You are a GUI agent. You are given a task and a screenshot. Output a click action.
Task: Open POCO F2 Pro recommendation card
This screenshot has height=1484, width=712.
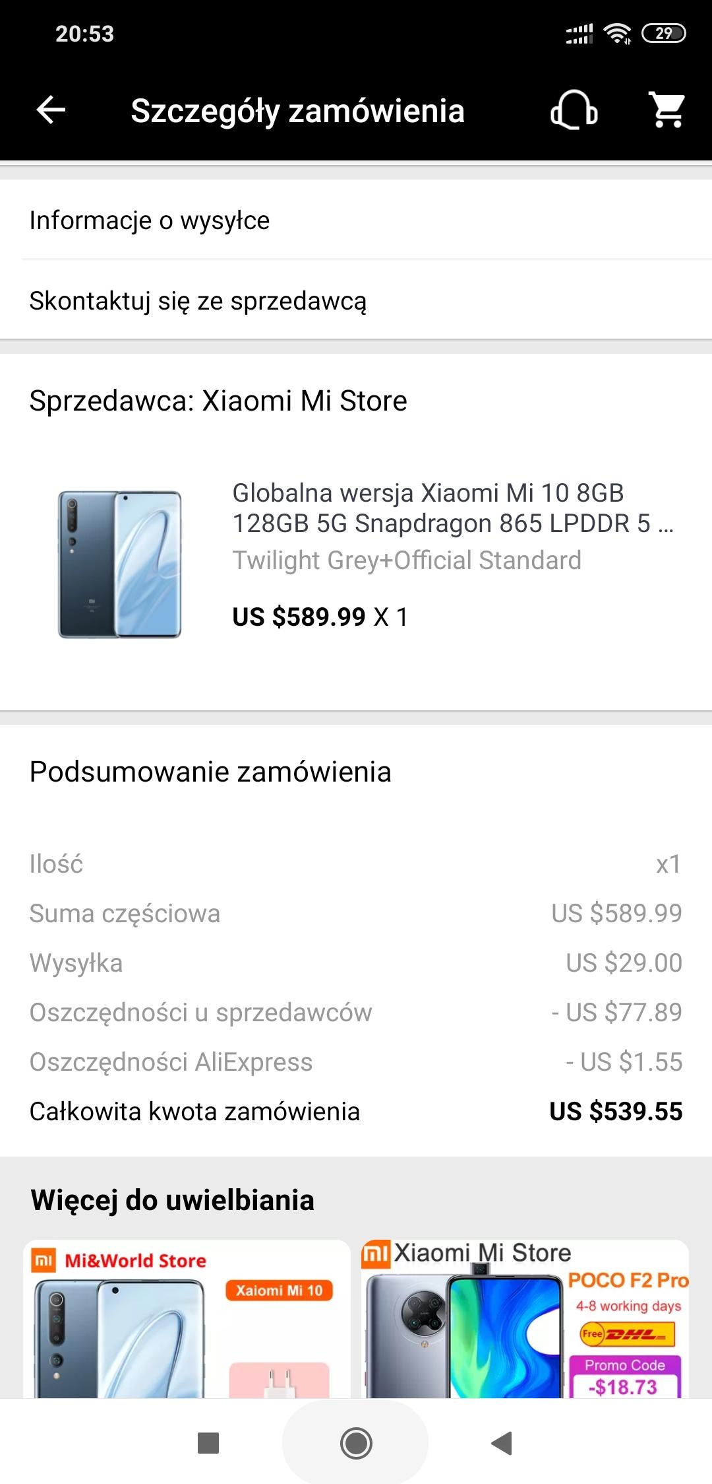525,1320
